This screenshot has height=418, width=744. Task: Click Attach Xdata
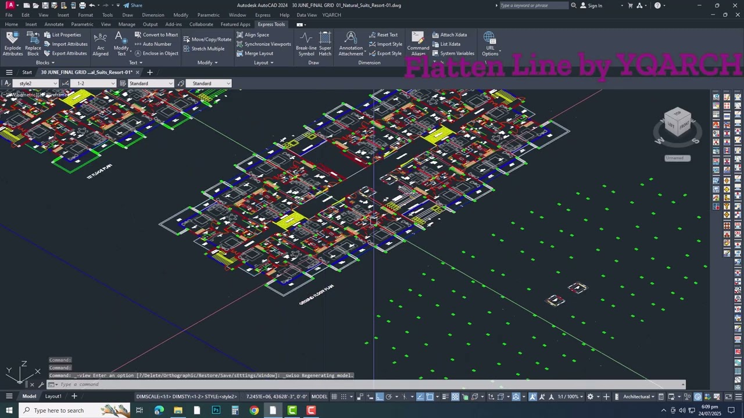(x=449, y=35)
